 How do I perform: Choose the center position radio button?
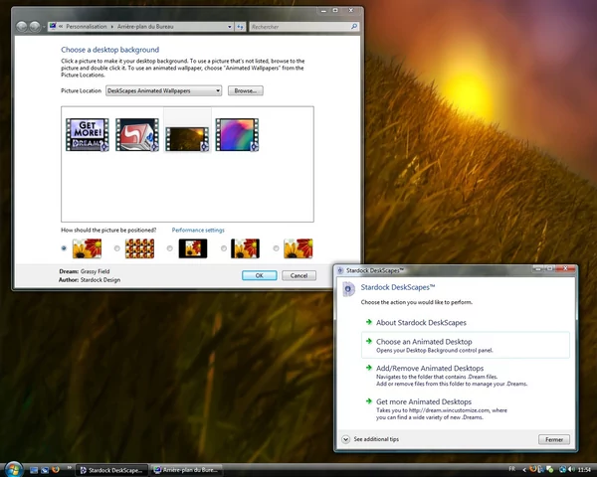170,248
